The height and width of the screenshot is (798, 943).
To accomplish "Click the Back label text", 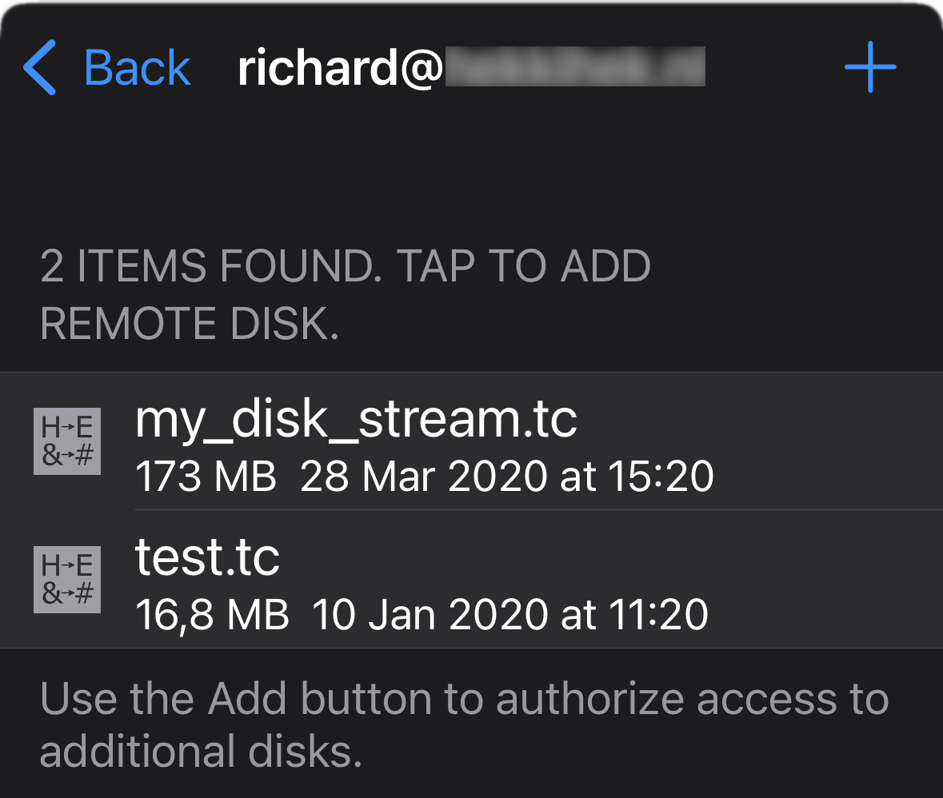I will (137, 69).
